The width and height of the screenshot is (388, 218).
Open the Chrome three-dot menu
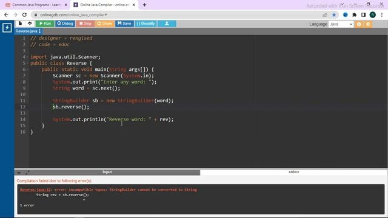[x=381, y=15]
